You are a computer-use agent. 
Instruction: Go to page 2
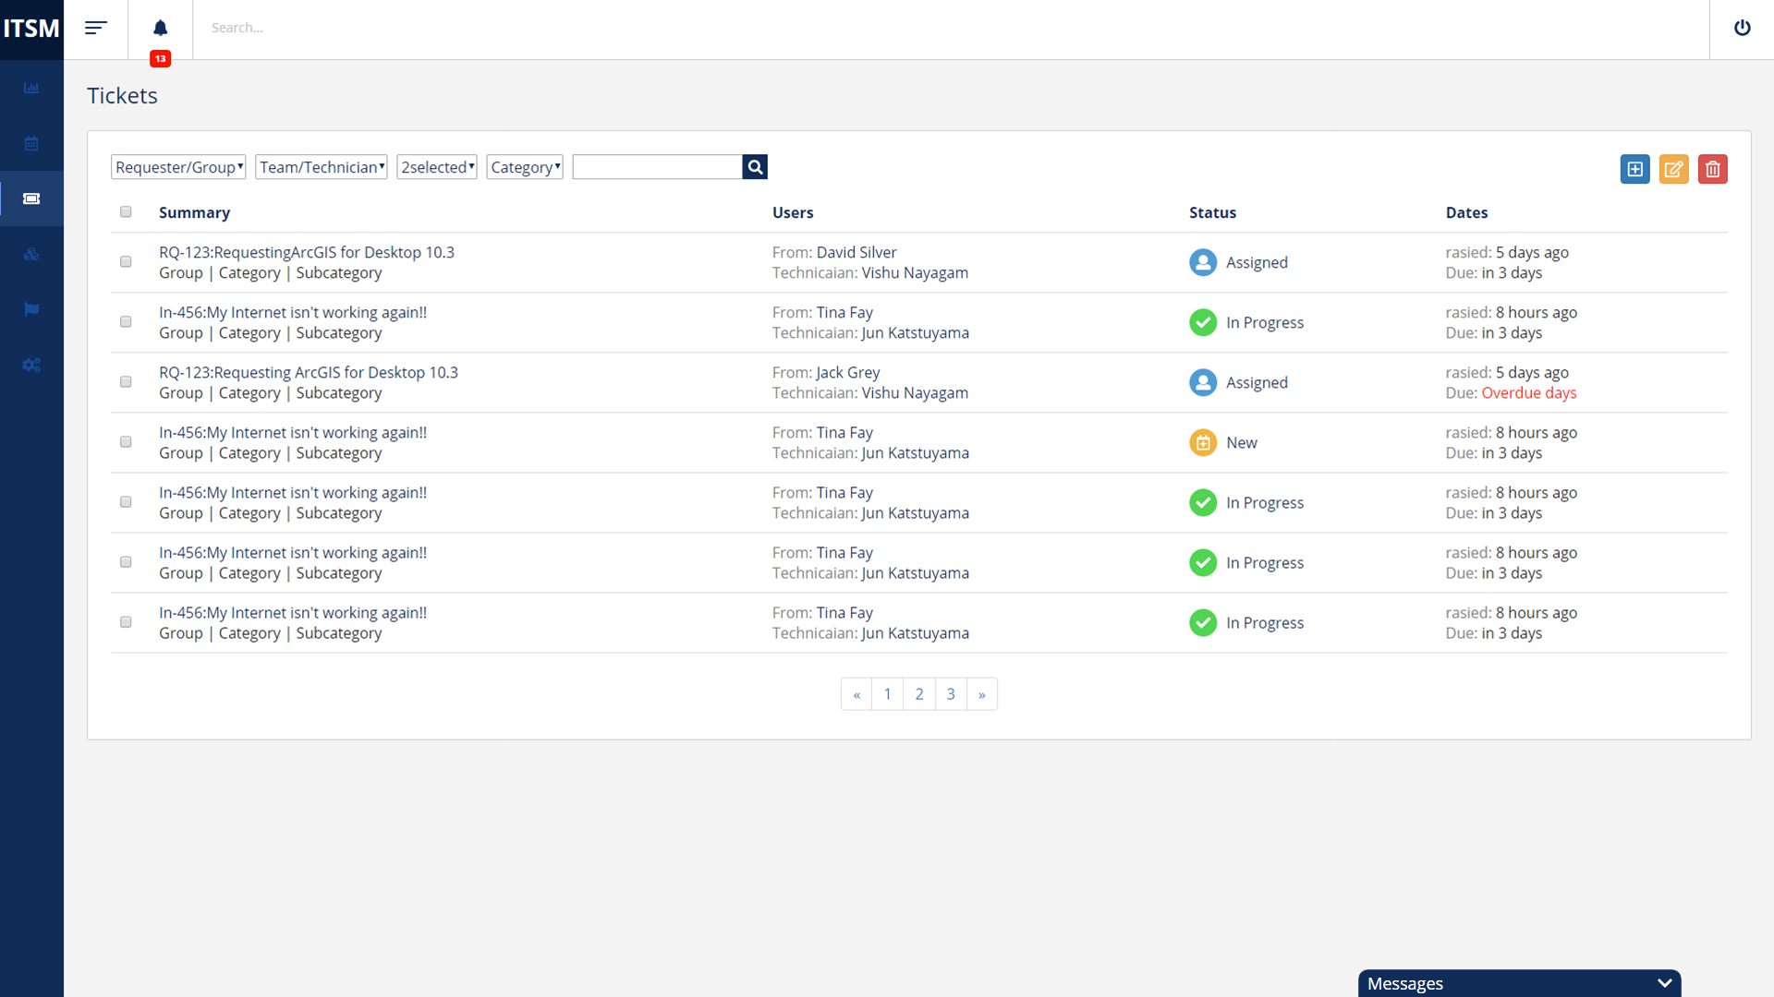point(918,694)
